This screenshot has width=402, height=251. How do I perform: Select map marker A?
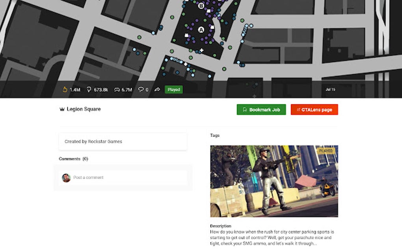[x=201, y=29]
